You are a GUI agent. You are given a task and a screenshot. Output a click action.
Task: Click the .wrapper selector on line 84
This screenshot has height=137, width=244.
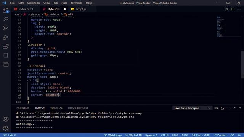click(x=35, y=45)
